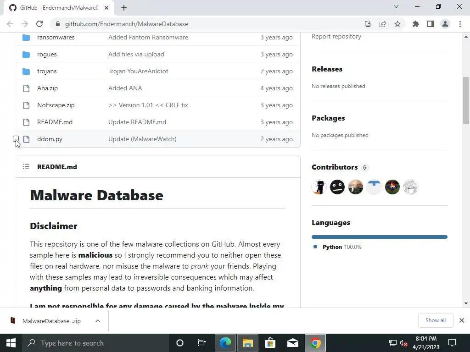Image resolution: width=470 pixels, height=352 pixels.
Task: Expand MalwareDatabase-.zip download options chevron
Action: (x=98, y=321)
